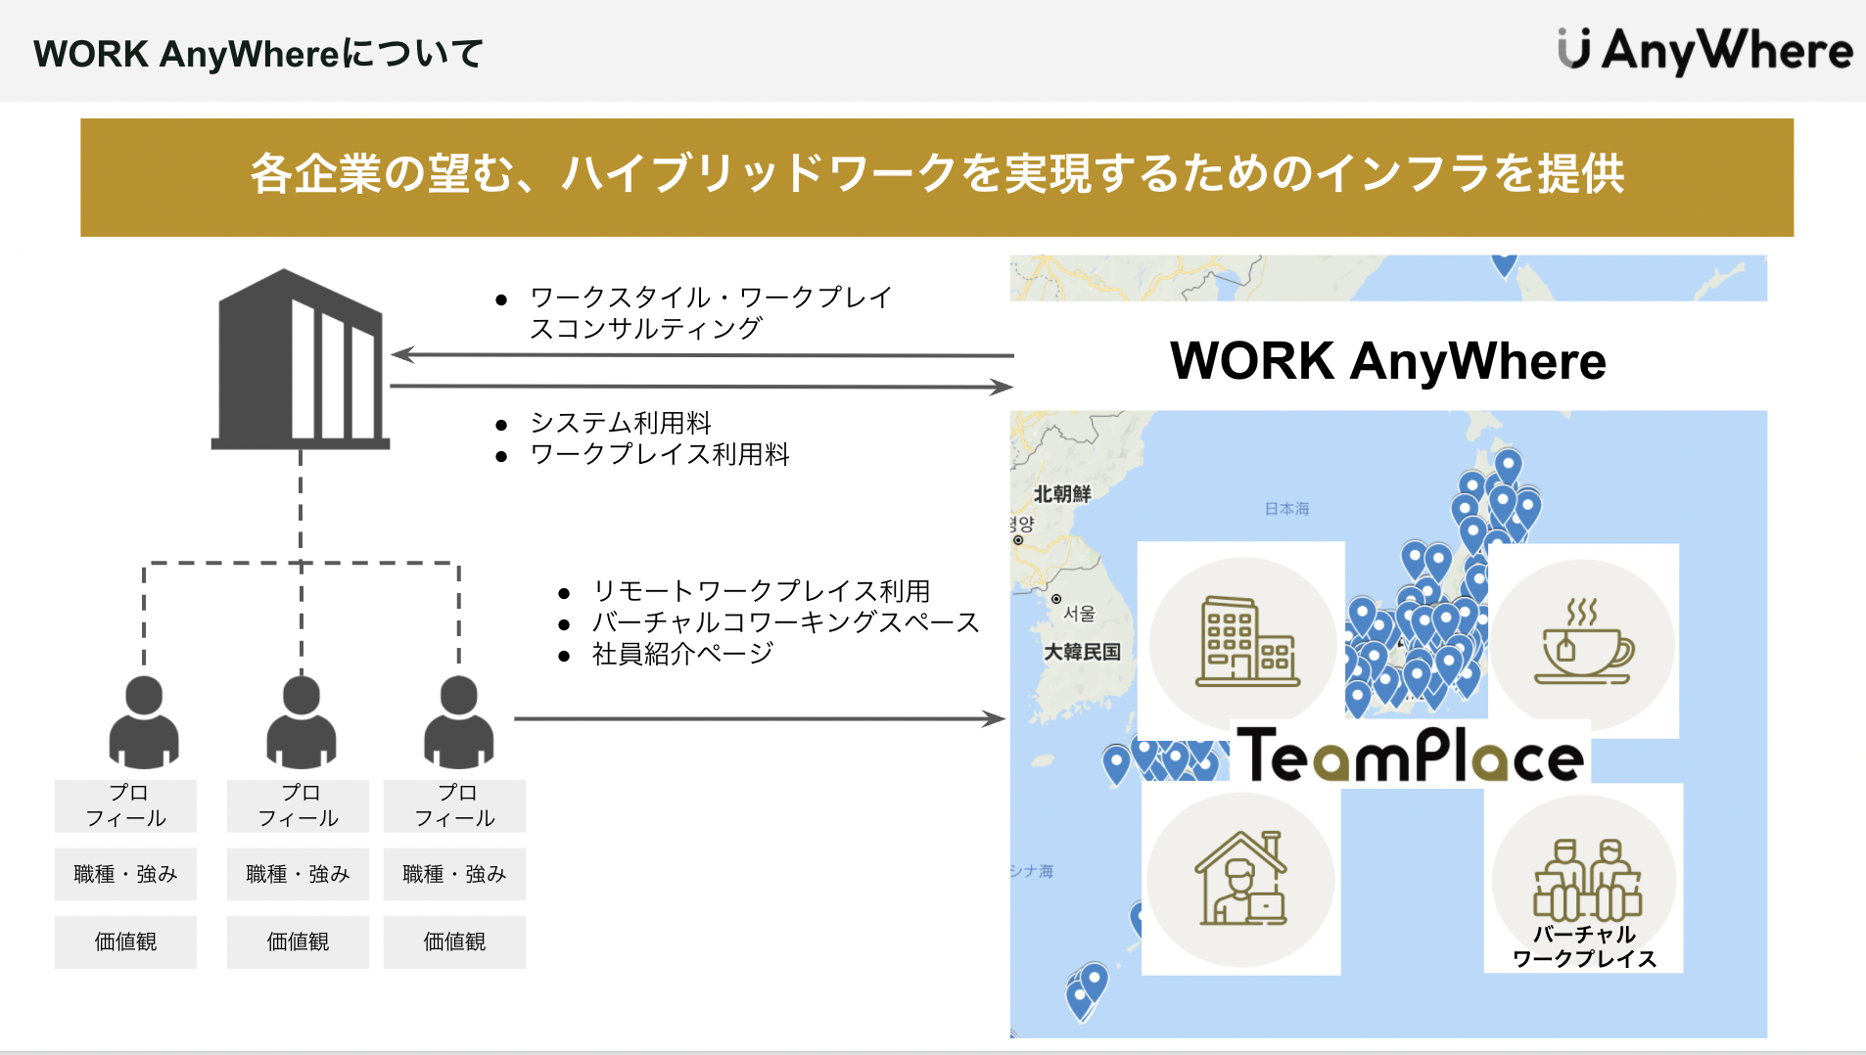Select the ワークプレイス利用料 bullet
The width and height of the screenshot is (1866, 1055).
660,454
